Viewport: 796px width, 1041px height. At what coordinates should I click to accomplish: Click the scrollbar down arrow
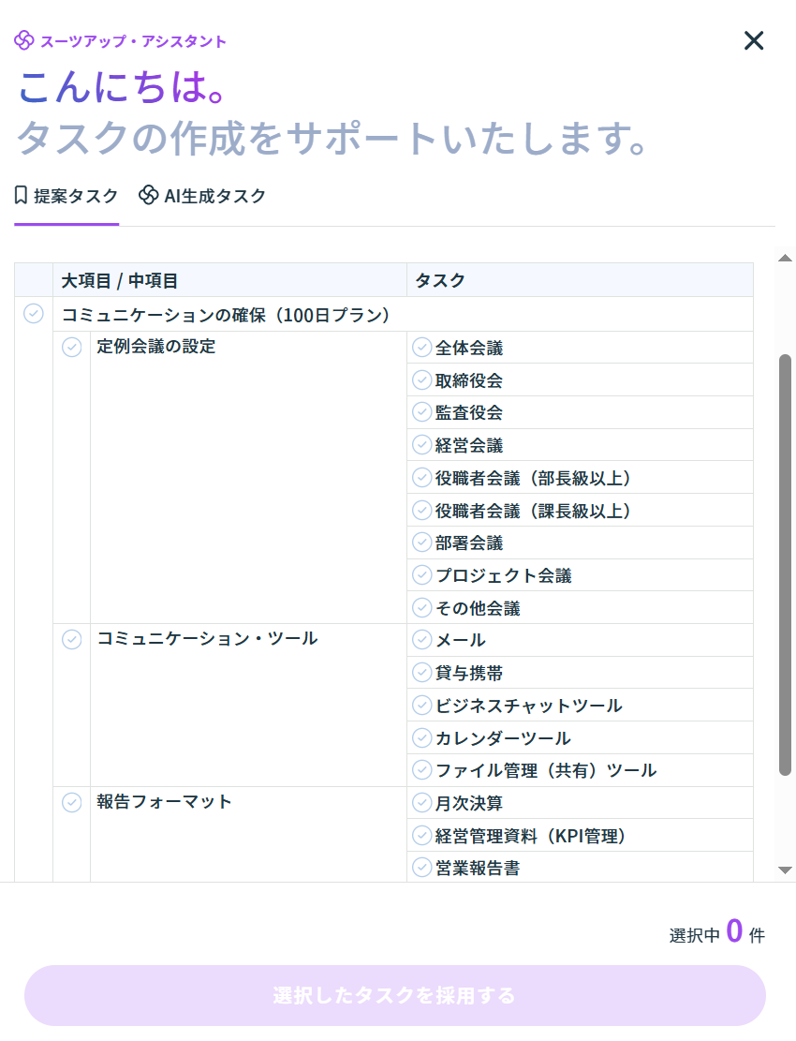coord(785,870)
